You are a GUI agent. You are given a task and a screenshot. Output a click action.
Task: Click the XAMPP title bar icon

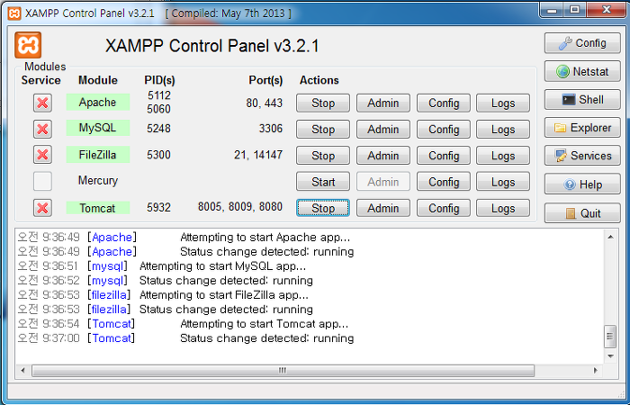click(x=14, y=13)
